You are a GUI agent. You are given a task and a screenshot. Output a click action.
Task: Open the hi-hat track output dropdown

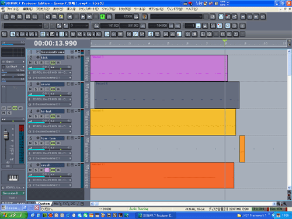[50, 131]
